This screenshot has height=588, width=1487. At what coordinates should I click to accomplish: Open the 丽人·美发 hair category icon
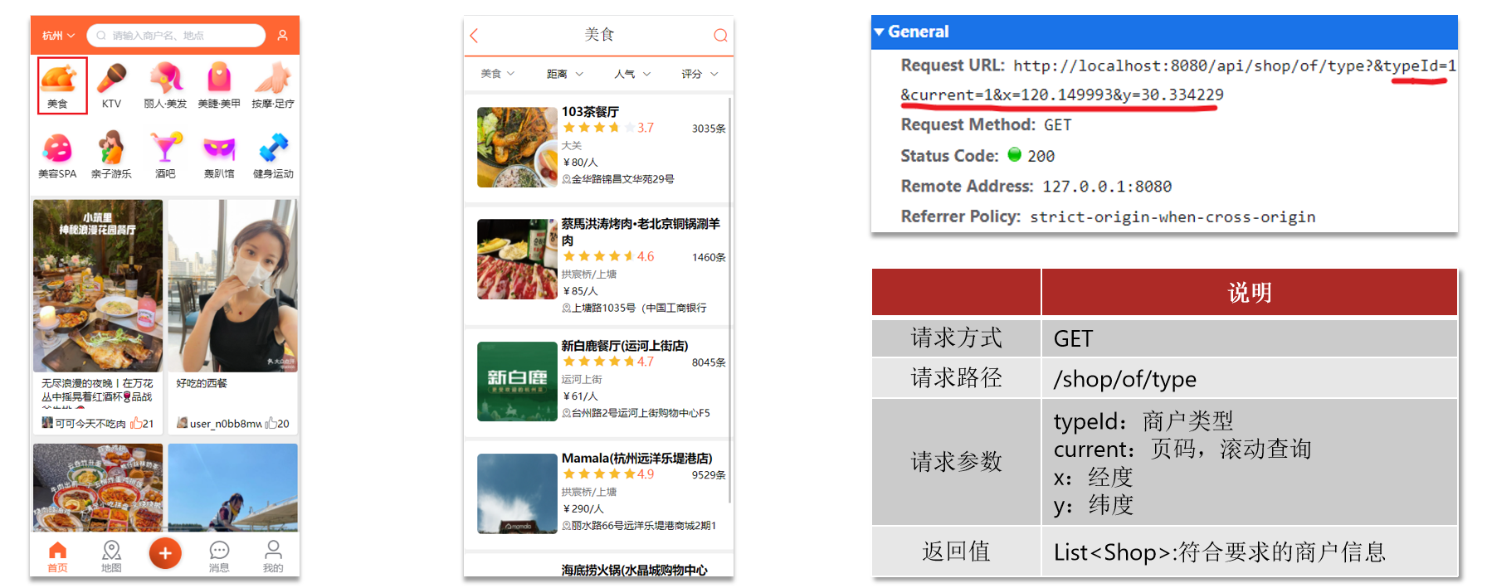(165, 78)
